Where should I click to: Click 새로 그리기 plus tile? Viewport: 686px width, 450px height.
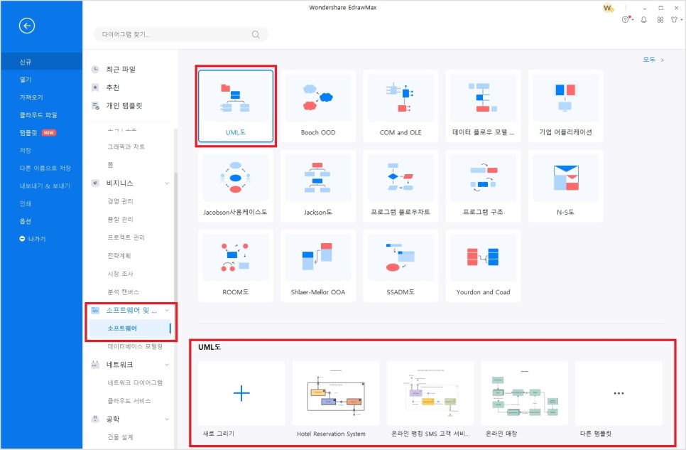(241, 393)
